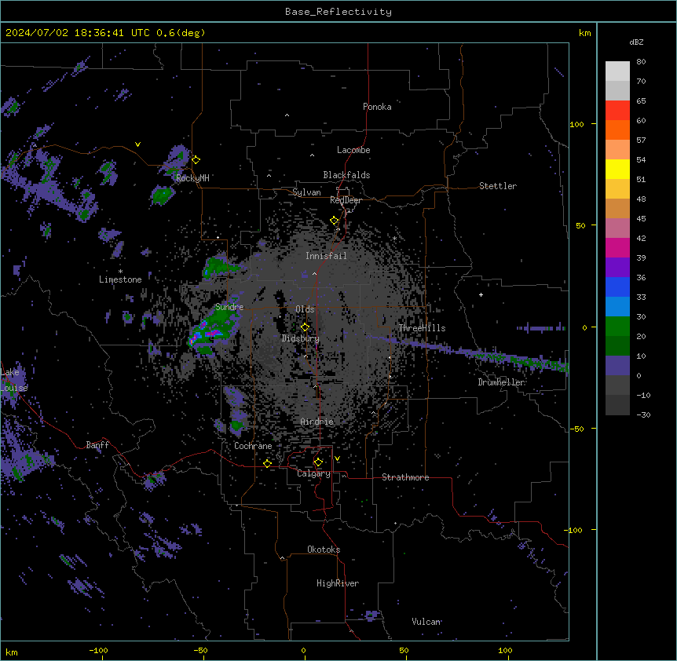
Task: Click the Olds label
Action: [x=305, y=309]
